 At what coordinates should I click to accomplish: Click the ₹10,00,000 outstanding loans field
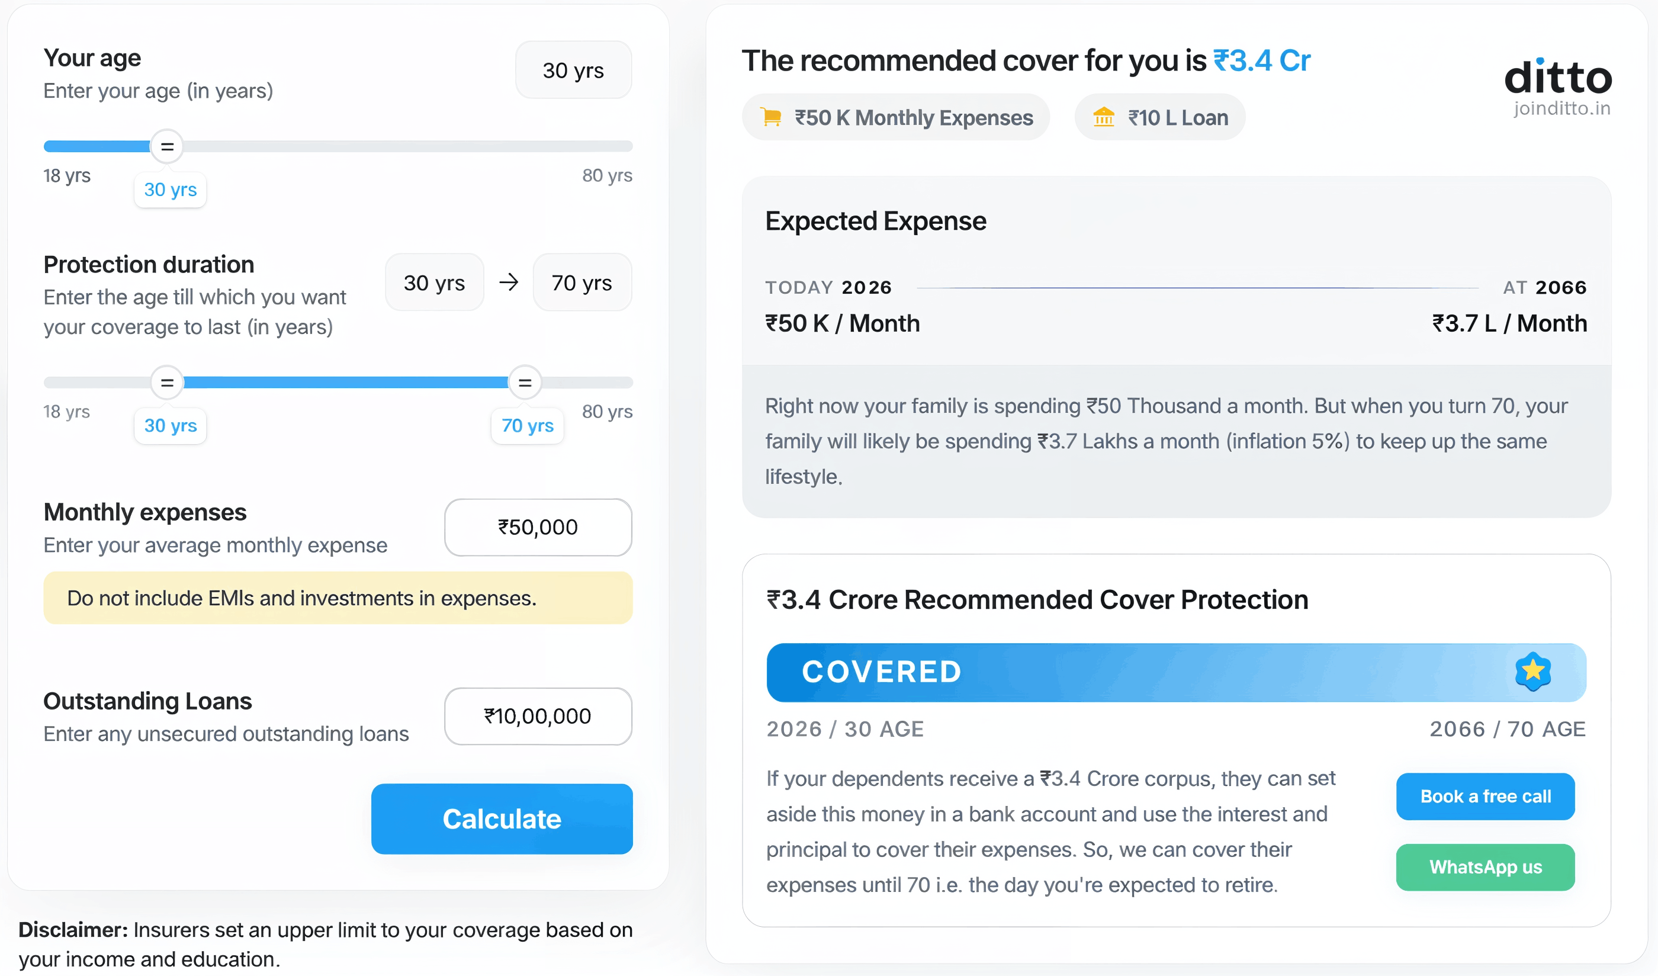click(538, 716)
